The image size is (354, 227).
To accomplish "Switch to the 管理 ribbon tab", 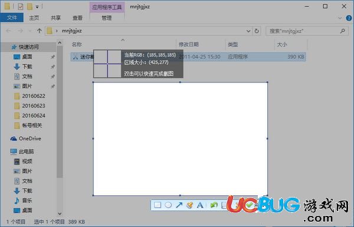I will pos(107,18).
